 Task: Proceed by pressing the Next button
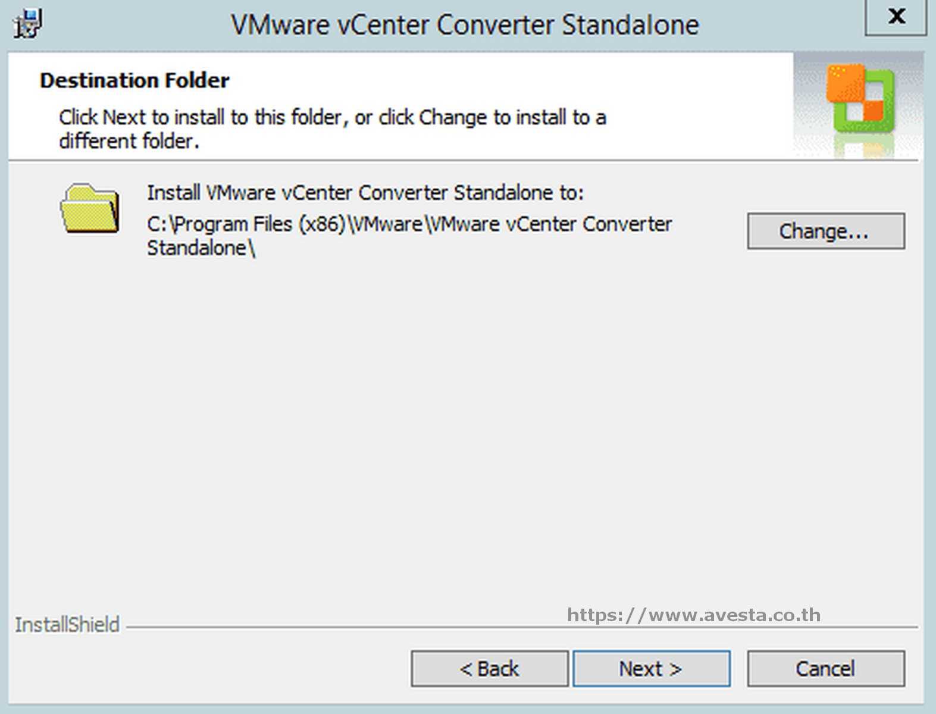(x=651, y=669)
